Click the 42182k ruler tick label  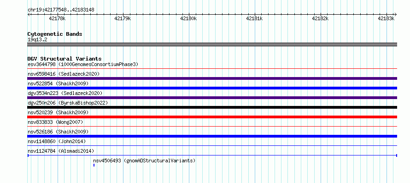point(321,19)
